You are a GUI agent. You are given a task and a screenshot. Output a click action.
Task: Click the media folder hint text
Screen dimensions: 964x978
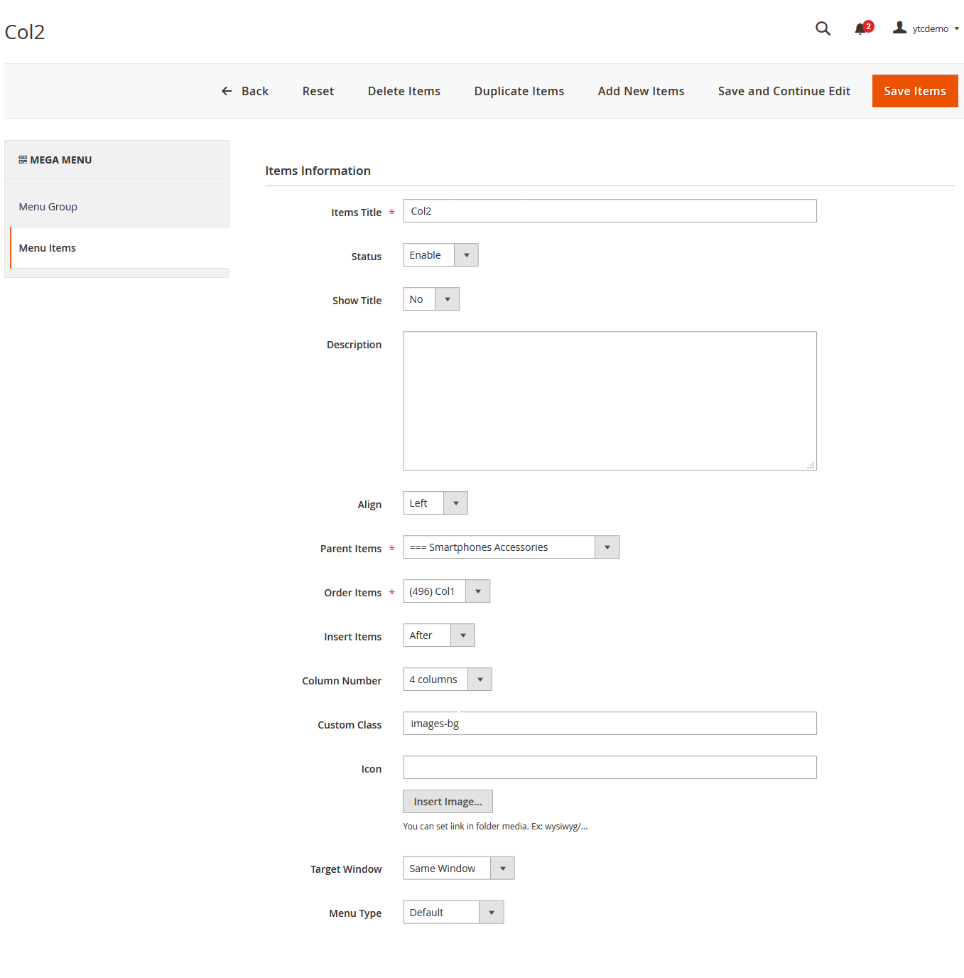(x=495, y=827)
